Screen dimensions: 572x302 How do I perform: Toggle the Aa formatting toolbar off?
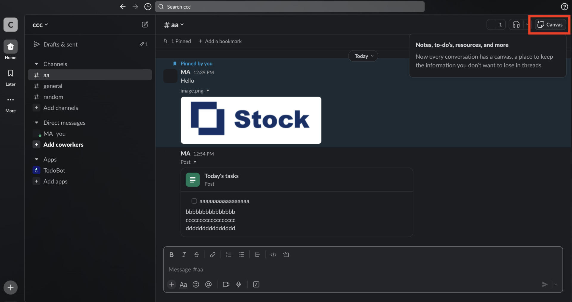(x=183, y=284)
